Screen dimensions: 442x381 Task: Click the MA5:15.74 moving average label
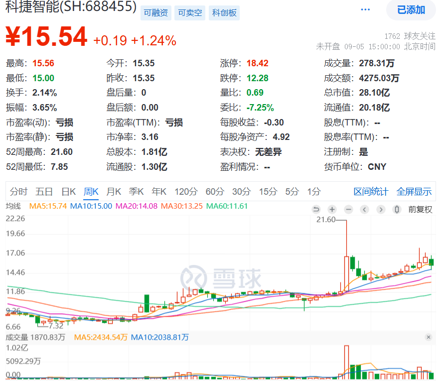(48, 206)
